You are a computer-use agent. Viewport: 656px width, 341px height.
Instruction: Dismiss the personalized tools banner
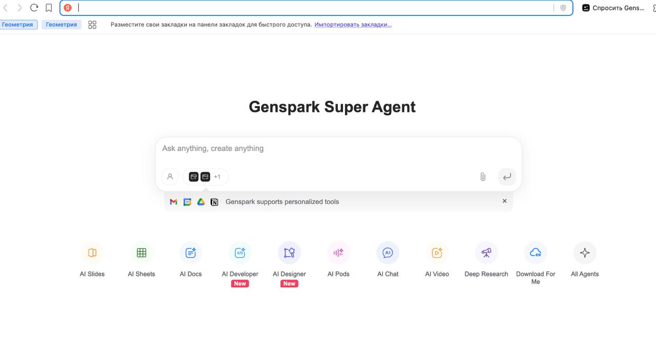(504, 201)
